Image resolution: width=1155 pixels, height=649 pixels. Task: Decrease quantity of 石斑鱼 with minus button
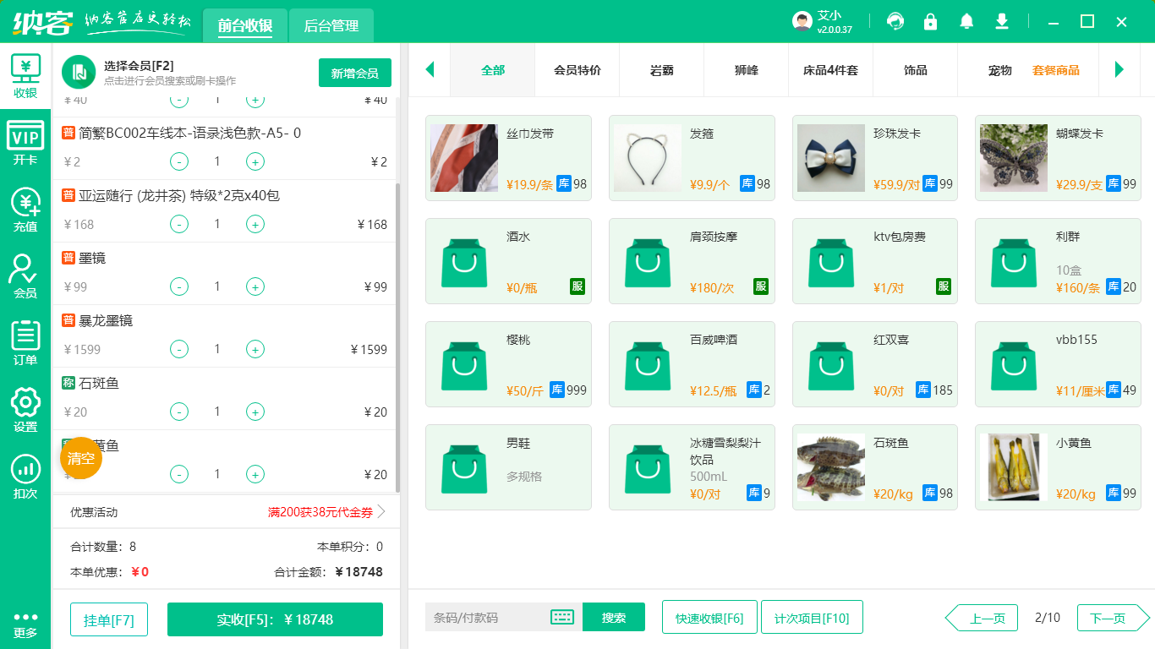(179, 412)
